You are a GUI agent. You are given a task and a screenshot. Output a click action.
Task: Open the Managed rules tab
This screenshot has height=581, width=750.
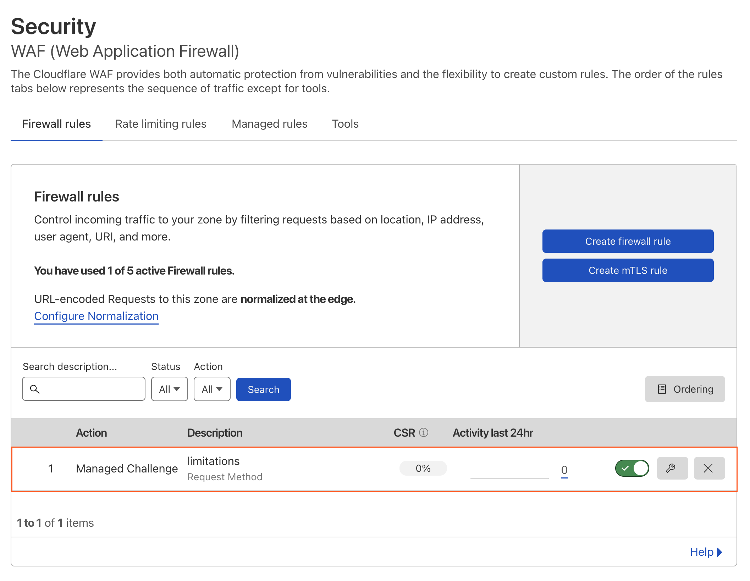click(x=269, y=124)
